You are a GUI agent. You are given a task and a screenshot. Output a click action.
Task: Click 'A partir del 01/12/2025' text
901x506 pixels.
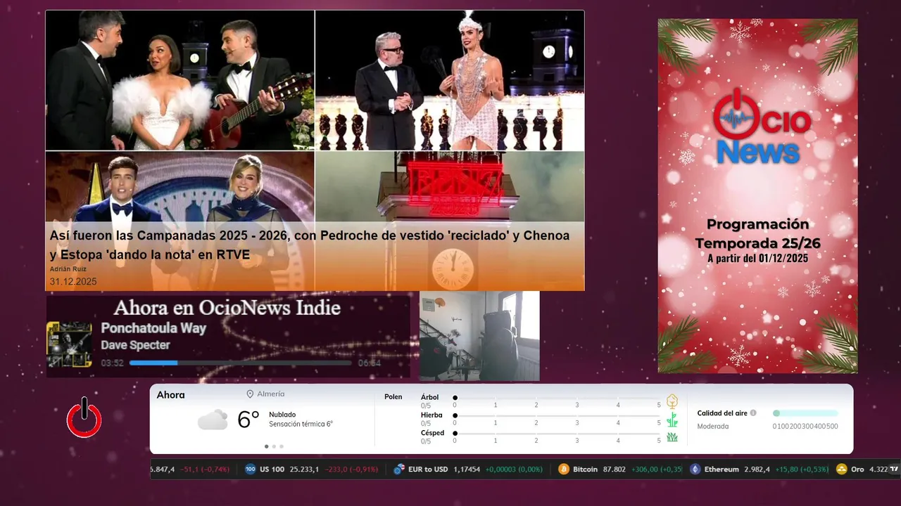[757, 259]
